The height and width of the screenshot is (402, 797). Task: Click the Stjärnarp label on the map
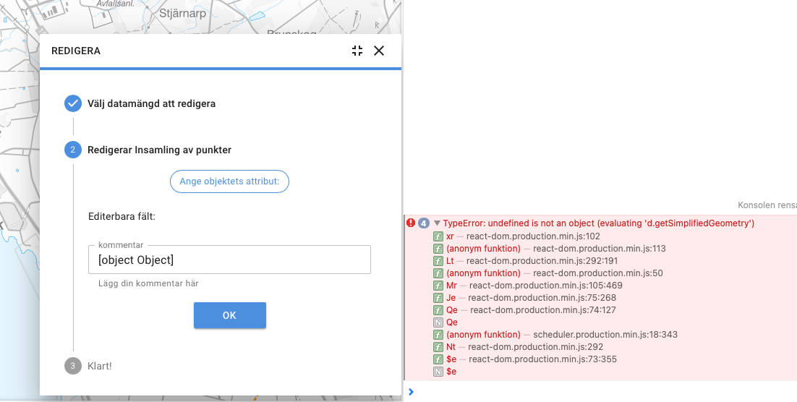click(183, 13)
